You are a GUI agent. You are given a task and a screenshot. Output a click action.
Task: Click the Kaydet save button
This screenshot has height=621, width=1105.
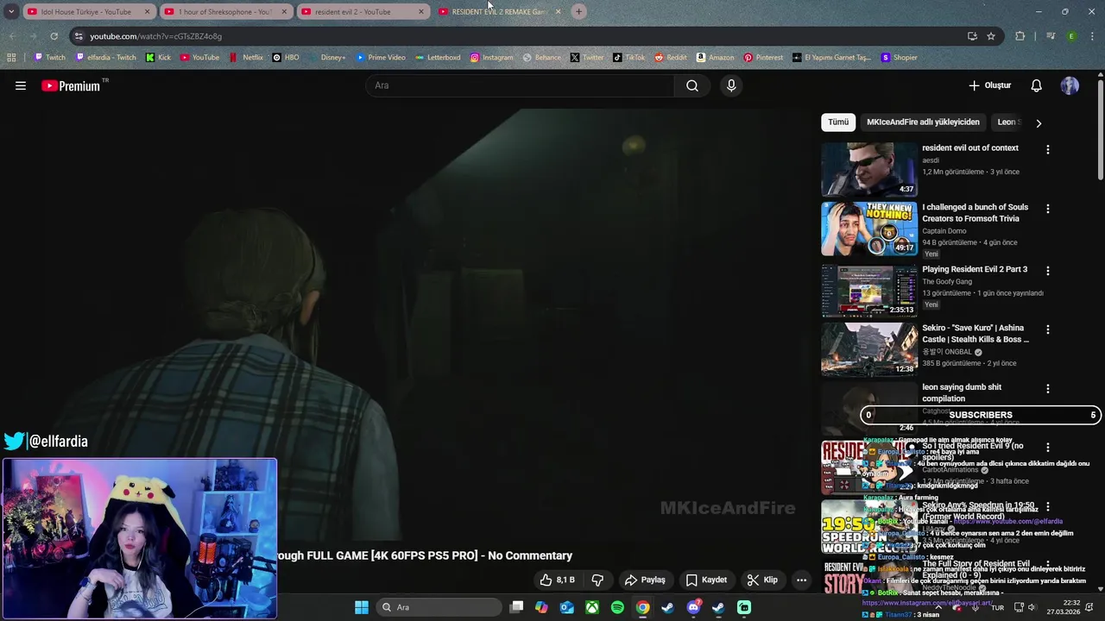click(706, 580)
